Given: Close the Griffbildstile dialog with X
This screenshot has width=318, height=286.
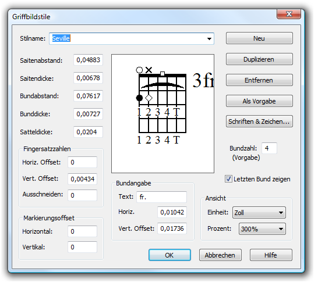Looking at the screenshot, I should pos(289,14).
